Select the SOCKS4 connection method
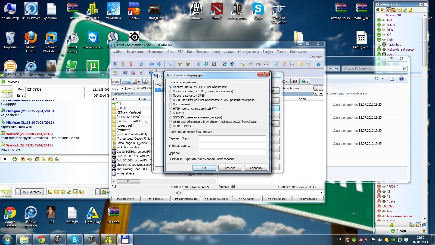The image size is (435, 245). 170,113
